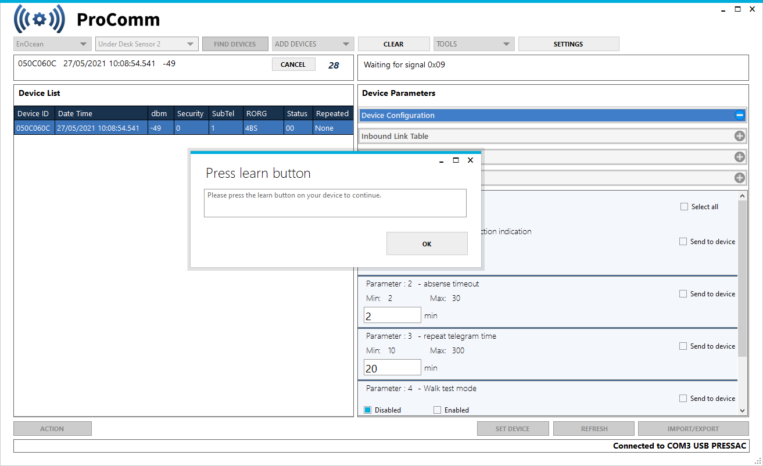Screen dimensions: 763x466
Task: Click SET DEVICE
Action: tap(513, 428)
